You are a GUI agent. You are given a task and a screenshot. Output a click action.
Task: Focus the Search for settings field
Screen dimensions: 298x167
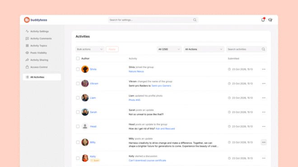tap(153, 20)
